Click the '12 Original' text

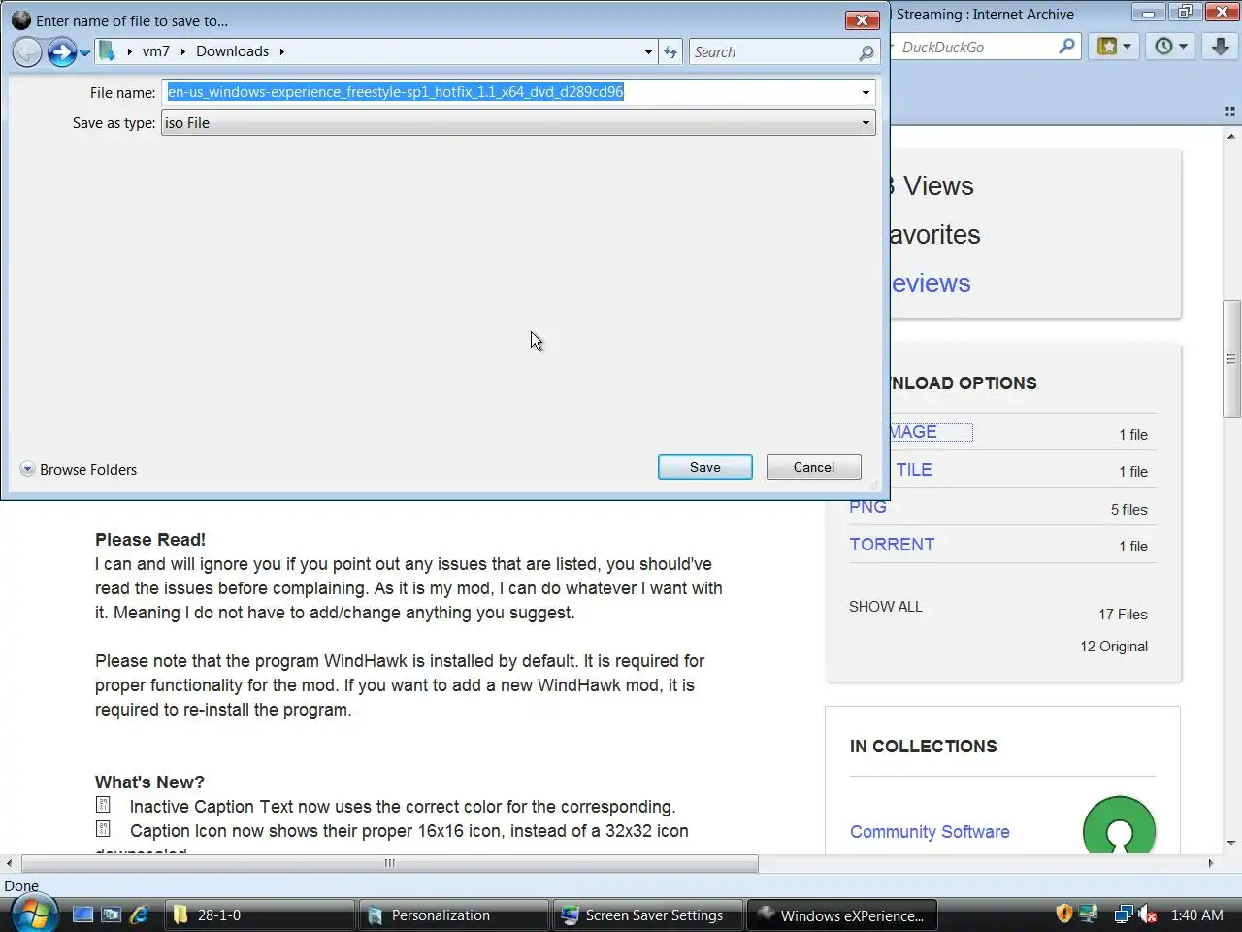click(1114, 647)
